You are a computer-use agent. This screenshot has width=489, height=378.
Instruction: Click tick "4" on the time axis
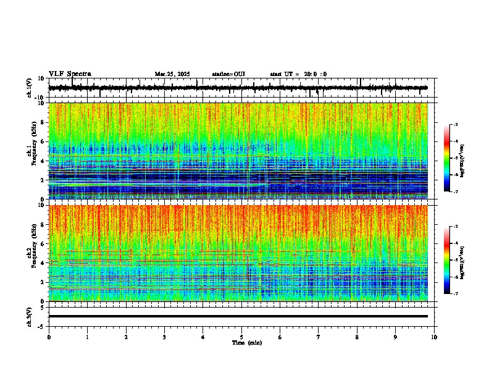click(x=203, y=337)
